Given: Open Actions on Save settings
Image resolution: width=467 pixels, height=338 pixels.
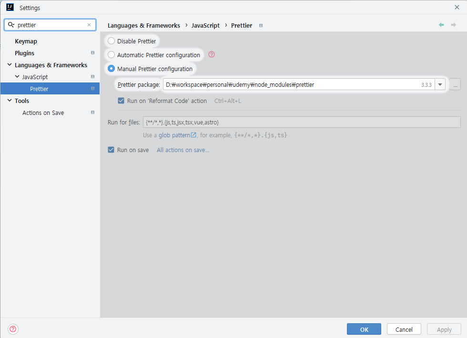Looking at the screenshot, I should pos(43,113).
